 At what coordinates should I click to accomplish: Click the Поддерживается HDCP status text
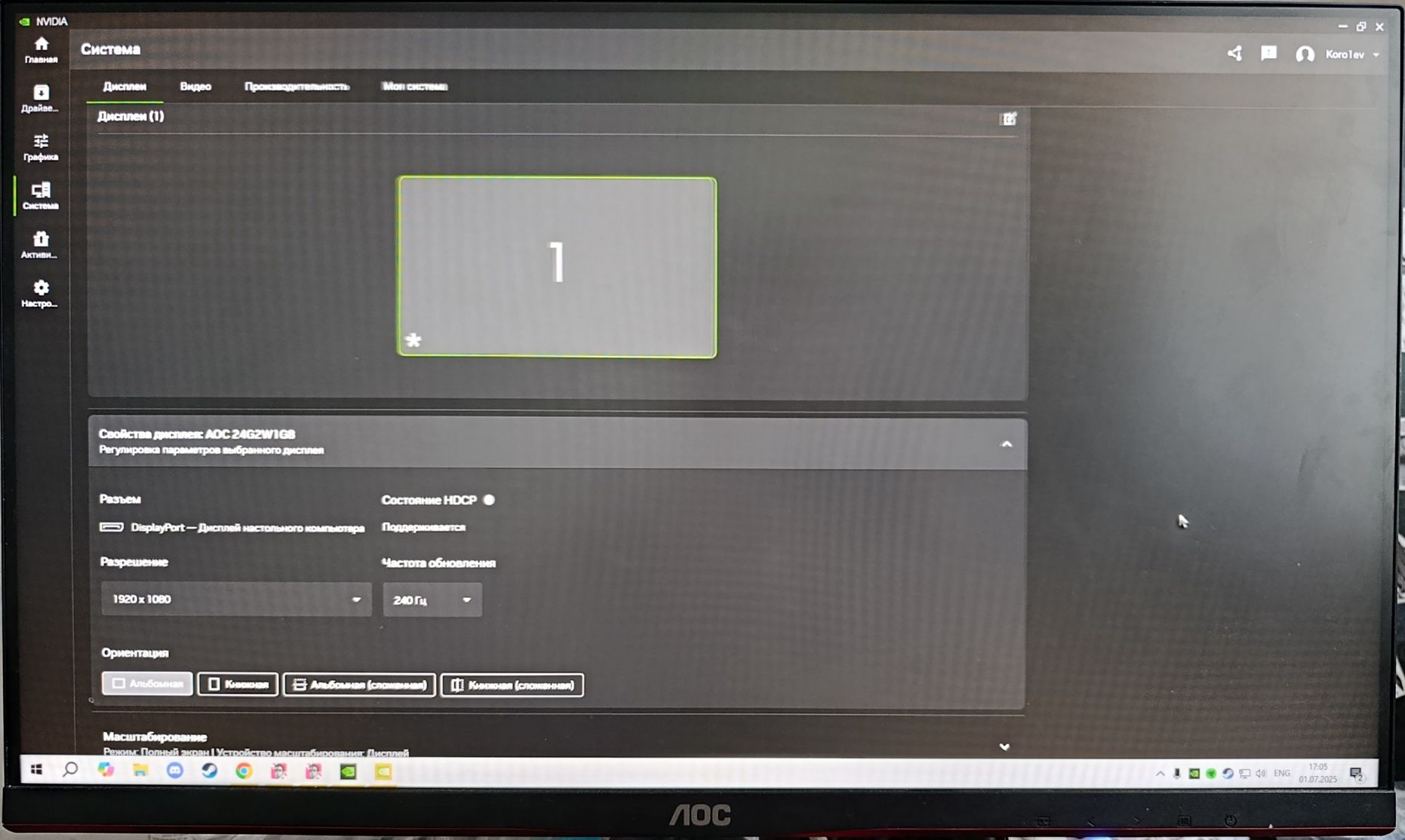click(x=423, y=527)
